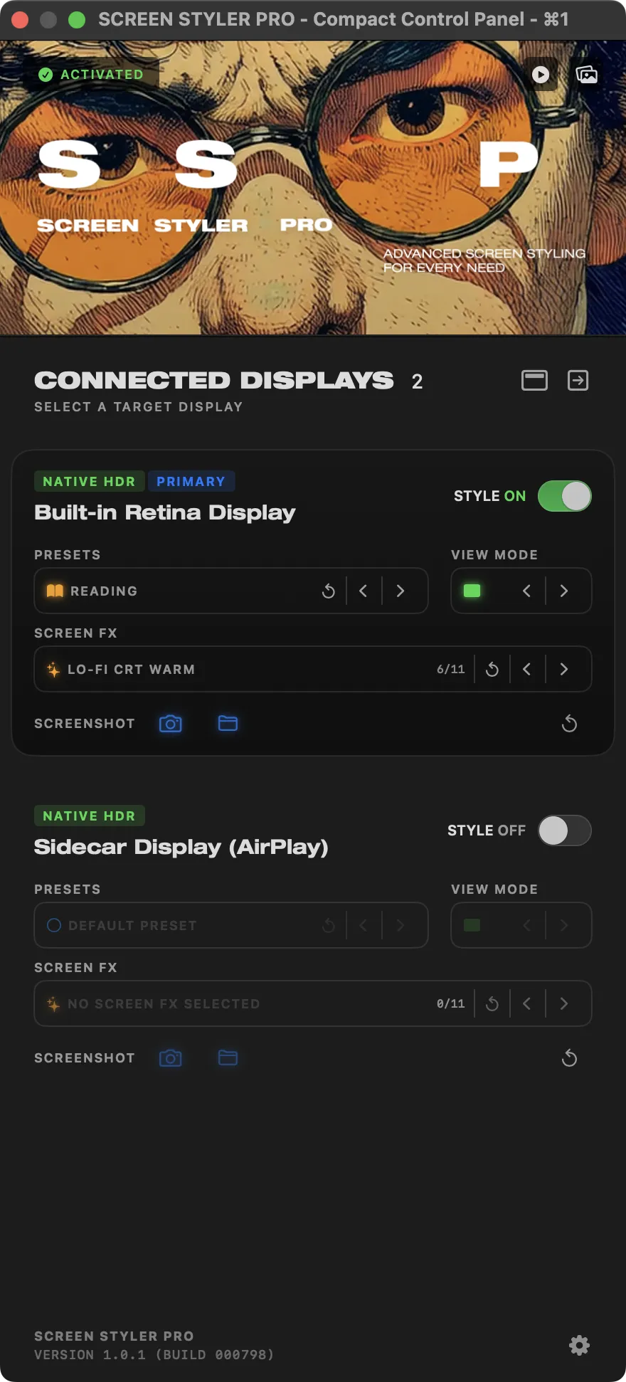
Task: Open the screenshot folder for Built-in Retina Display
Action: coord(227,723)
